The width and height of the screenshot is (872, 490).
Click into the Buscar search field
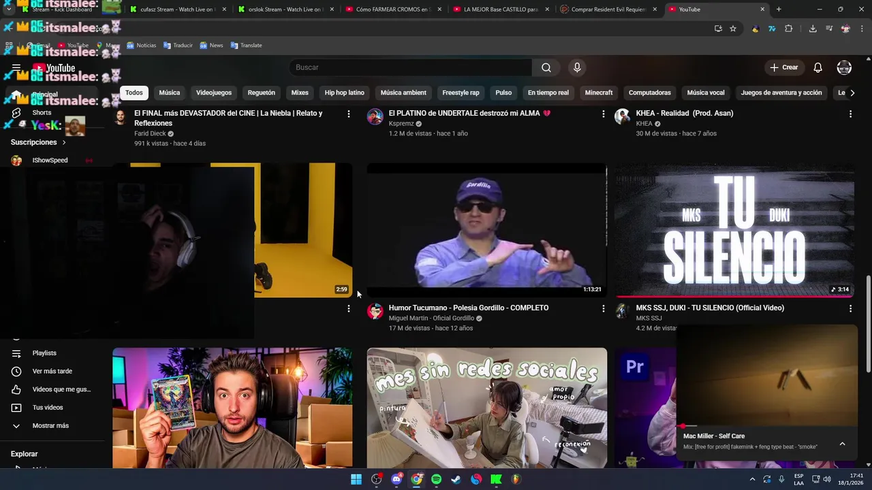(411, 67)
